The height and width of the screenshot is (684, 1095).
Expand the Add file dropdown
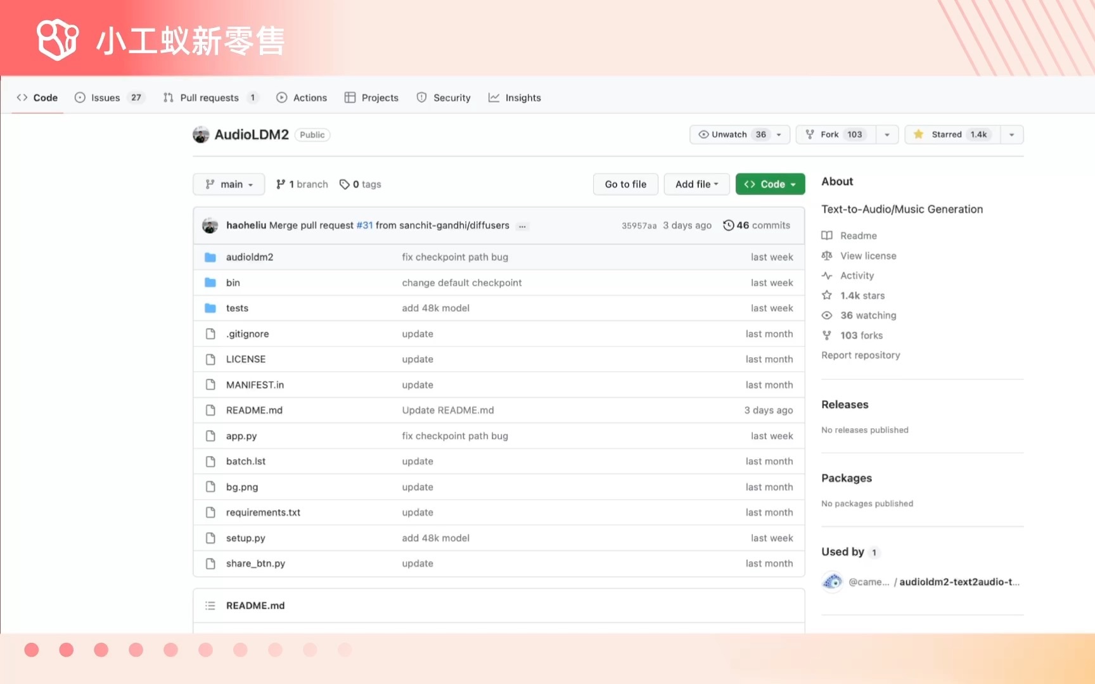click(x=696, y=184)
